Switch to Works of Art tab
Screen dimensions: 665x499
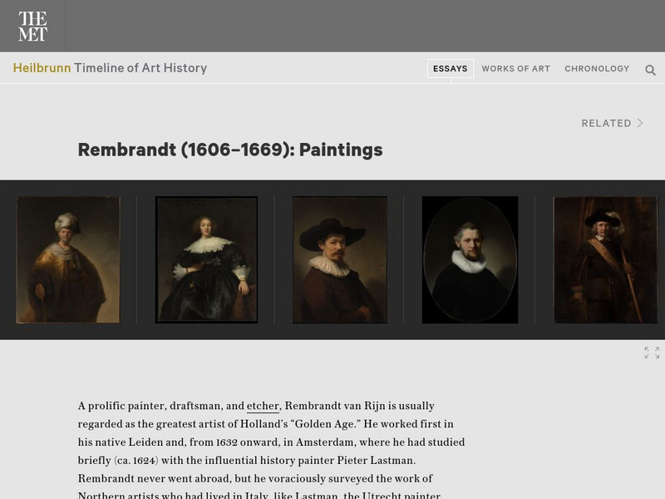515,69
